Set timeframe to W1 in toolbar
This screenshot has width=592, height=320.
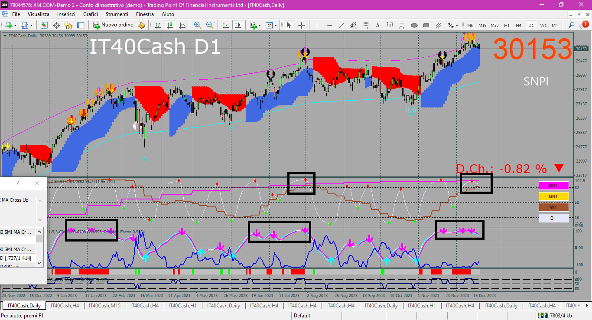point(543,25)
